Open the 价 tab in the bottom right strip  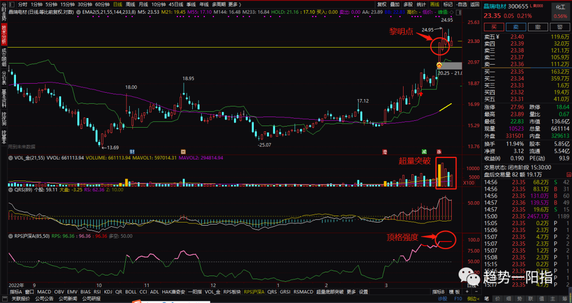[x=498, y=299]
